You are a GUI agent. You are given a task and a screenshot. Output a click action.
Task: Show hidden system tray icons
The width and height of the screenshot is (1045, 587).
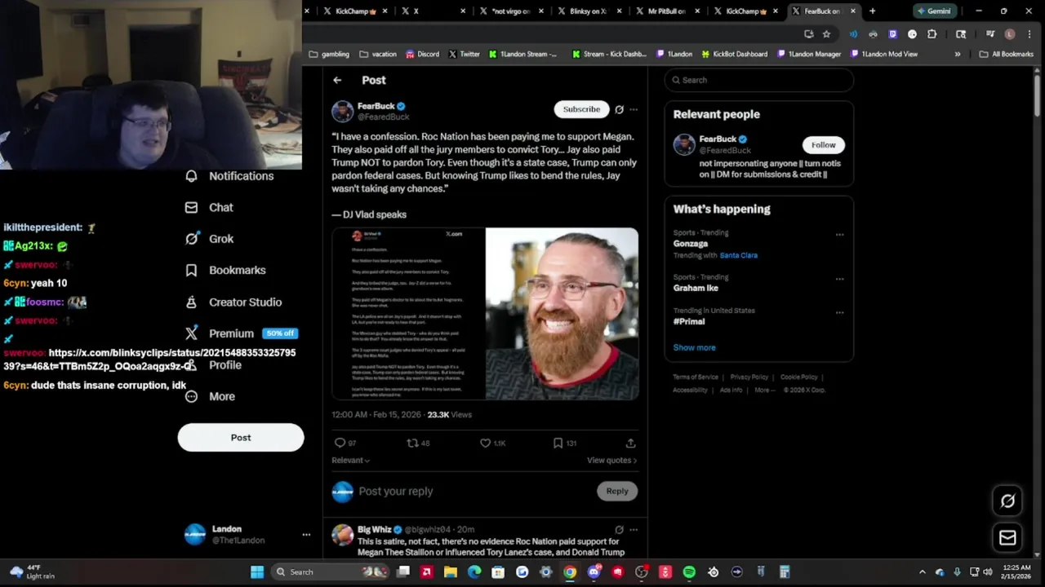coord(923,572)
